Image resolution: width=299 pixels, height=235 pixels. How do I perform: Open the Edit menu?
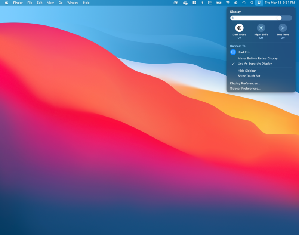coord(40,3)
